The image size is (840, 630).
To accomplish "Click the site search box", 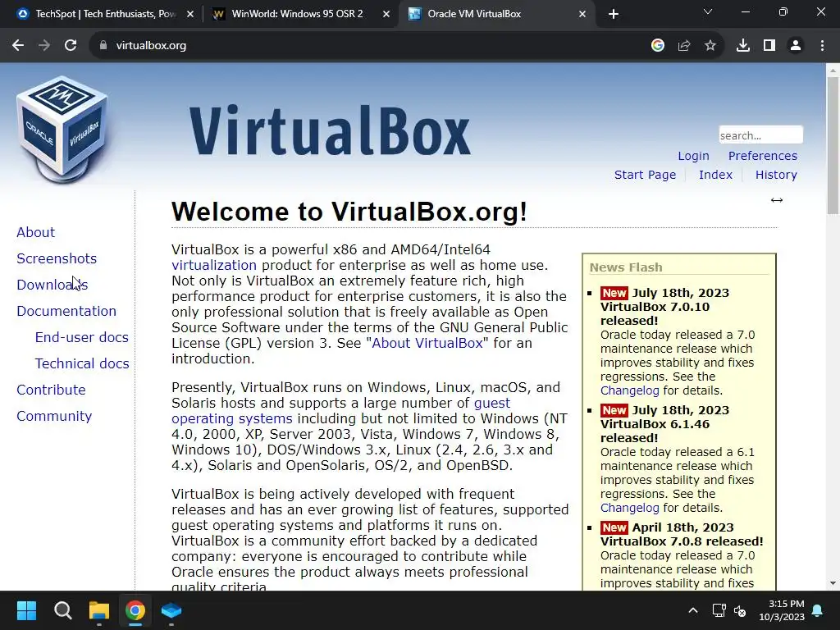I will click(x=760, y=135).
